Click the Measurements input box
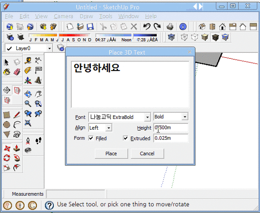The height and width of the screenshot is (213, 260). pos(76,194)
